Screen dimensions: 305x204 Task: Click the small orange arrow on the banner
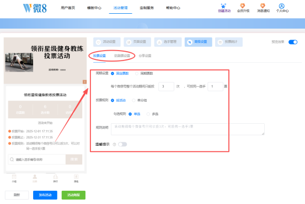pos(84,82)
